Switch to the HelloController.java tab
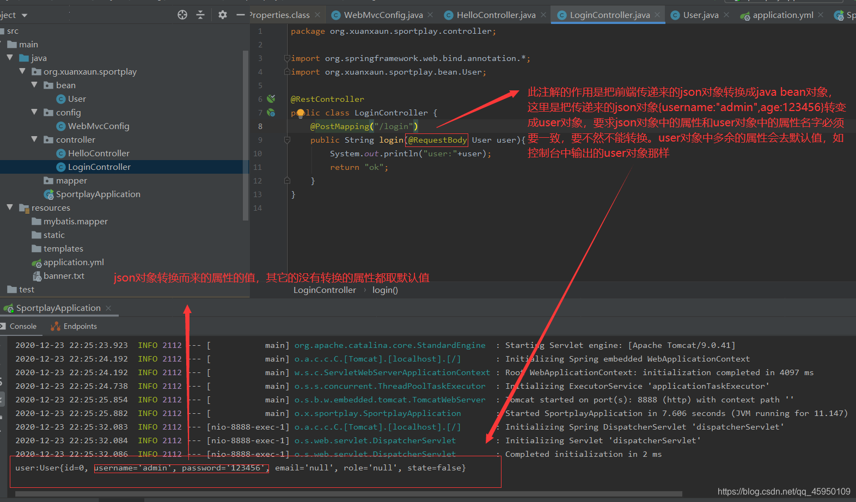Image resolution: width=856 pixels, height=502 pixels. [x=496, y=15]
